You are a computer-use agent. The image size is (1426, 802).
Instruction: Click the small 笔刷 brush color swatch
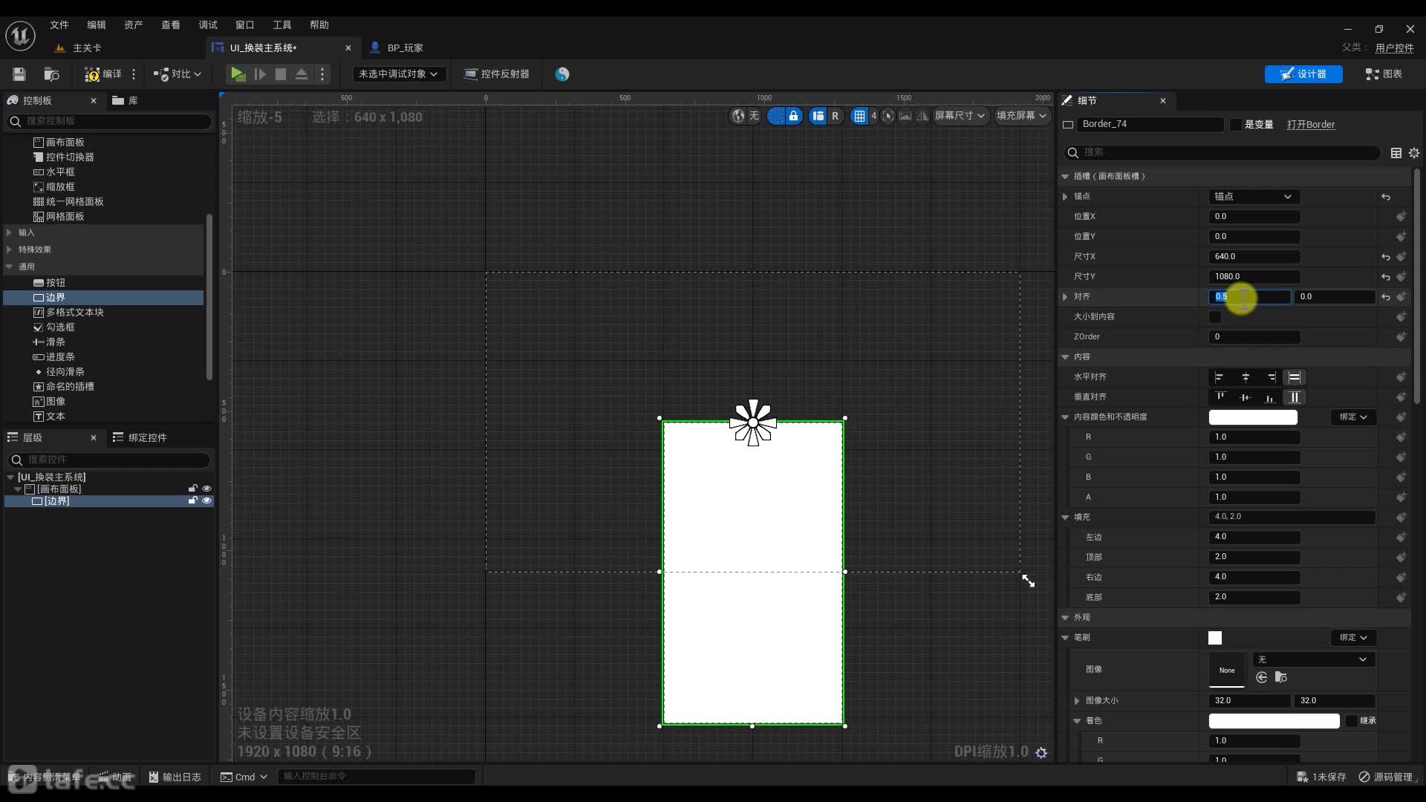[x=1215, y=638]
